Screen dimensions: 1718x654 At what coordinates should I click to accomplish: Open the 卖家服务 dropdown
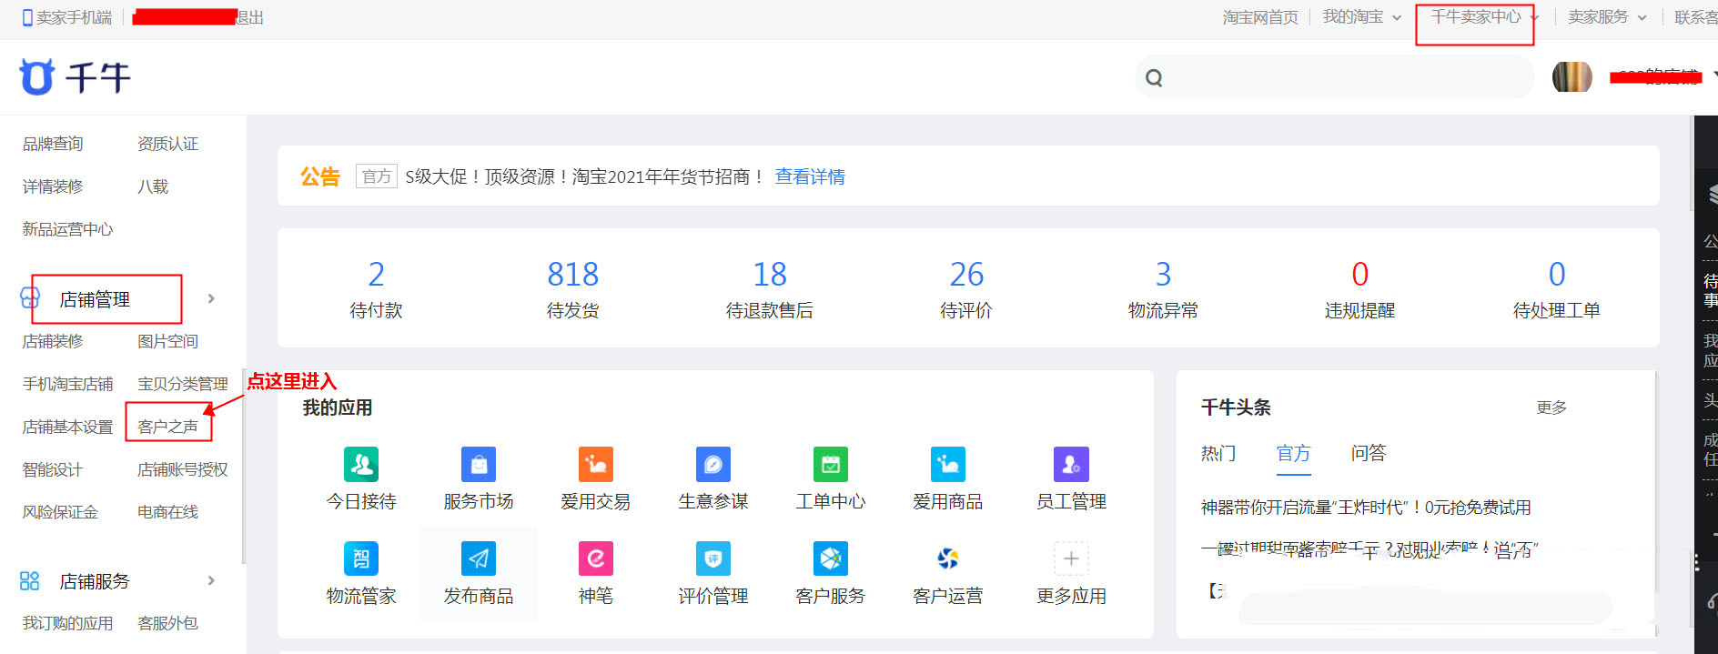1607,17
